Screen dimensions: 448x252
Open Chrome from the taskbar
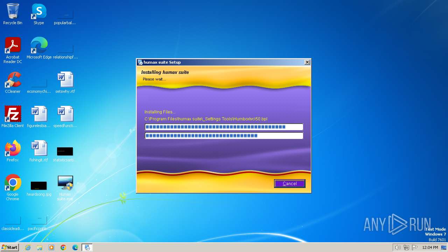point(63,247)
